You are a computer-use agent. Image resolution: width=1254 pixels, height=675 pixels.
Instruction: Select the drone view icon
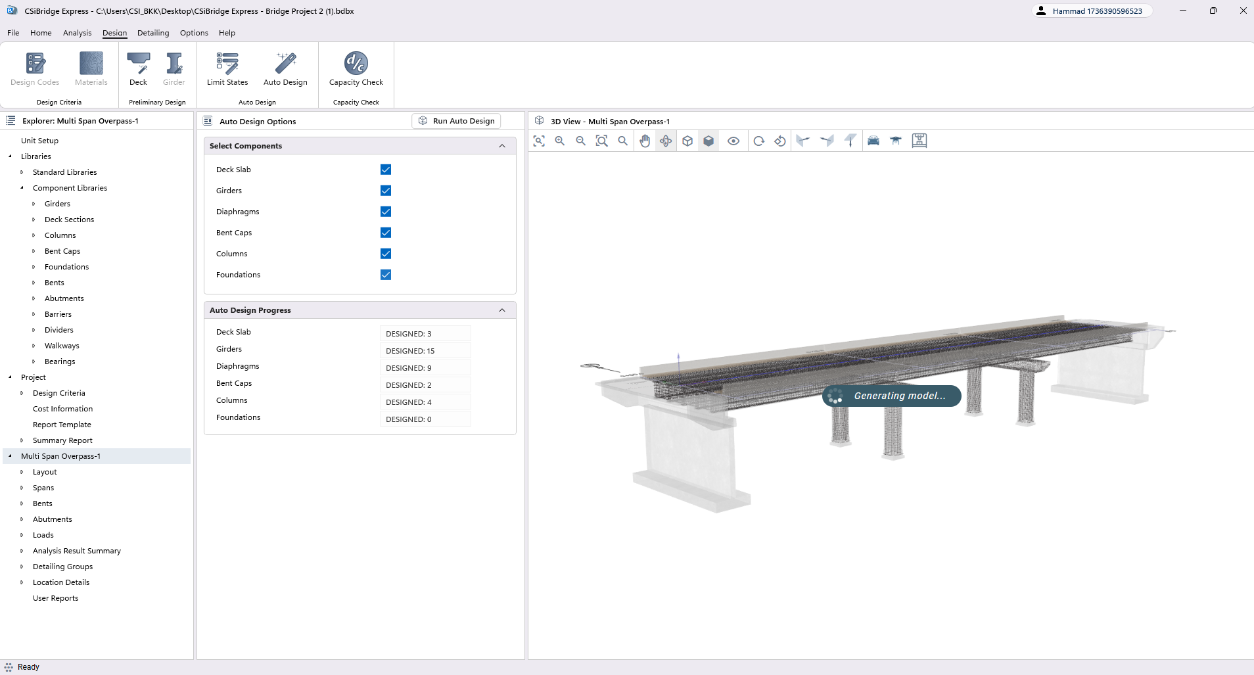pyautogui.click(x=895, y=141)
